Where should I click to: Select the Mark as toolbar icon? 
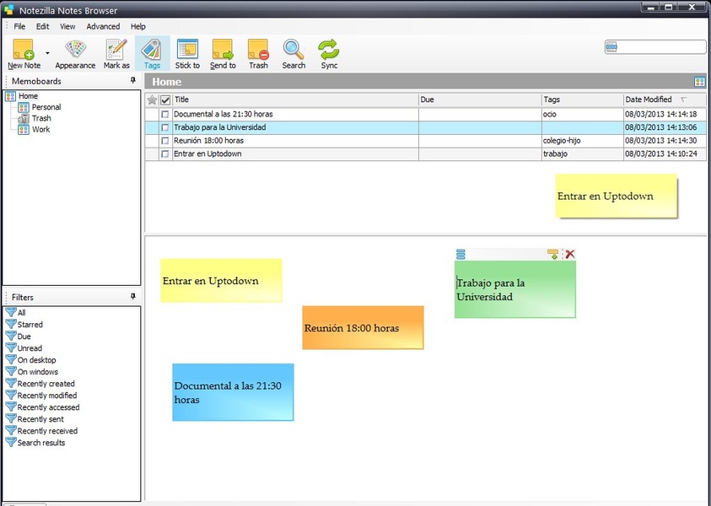click(x=116, y=49)
